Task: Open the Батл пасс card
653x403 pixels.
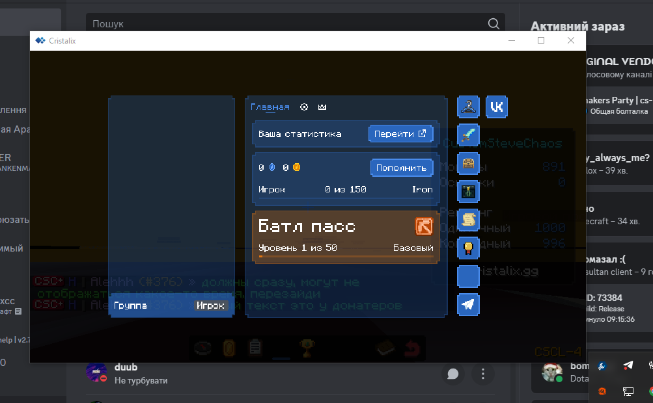Action: [346, 237]
